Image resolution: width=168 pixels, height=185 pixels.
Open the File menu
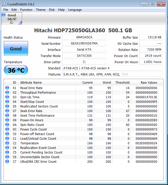6,10
